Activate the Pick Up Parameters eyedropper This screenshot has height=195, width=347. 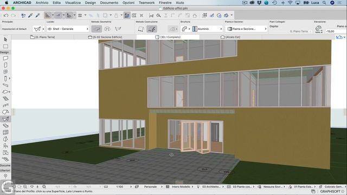point(30,15)
